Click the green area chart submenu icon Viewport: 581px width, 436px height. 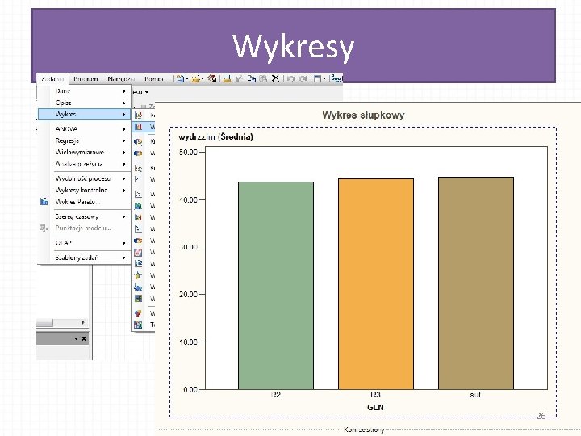tap(138, 205)
